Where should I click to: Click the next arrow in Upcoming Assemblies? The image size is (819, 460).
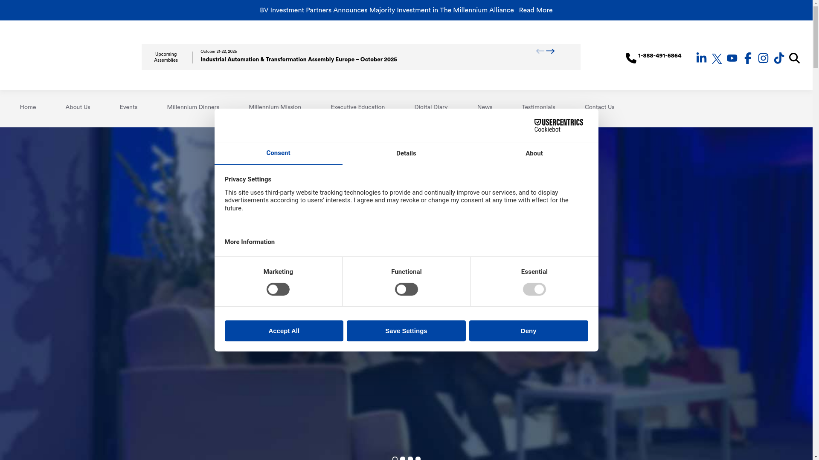551,51
